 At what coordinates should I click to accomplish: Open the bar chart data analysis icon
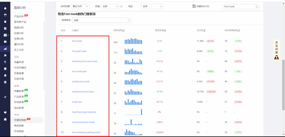point(5,48)
